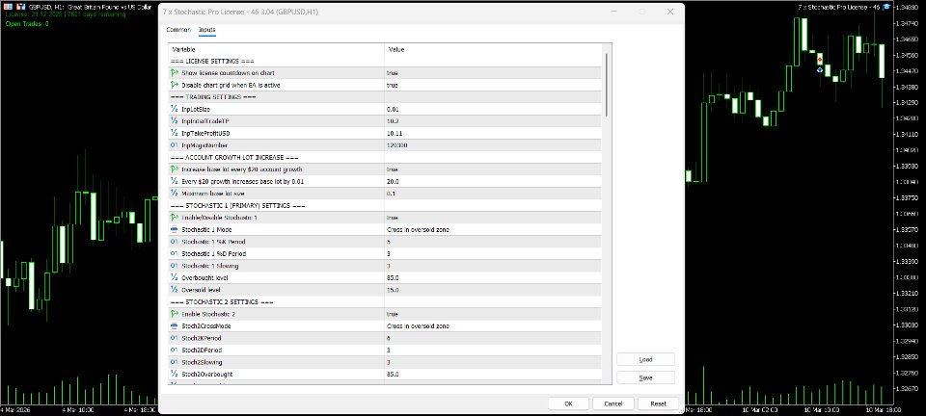Click the Save button
The height and width of the screenshot is (416, 926).
(645, 377)
